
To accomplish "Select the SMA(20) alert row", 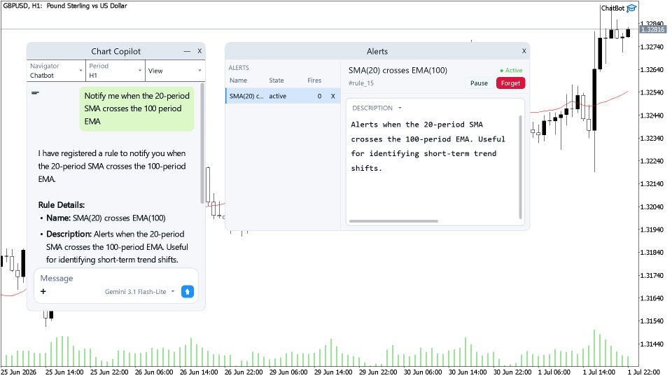I will 283,96.
